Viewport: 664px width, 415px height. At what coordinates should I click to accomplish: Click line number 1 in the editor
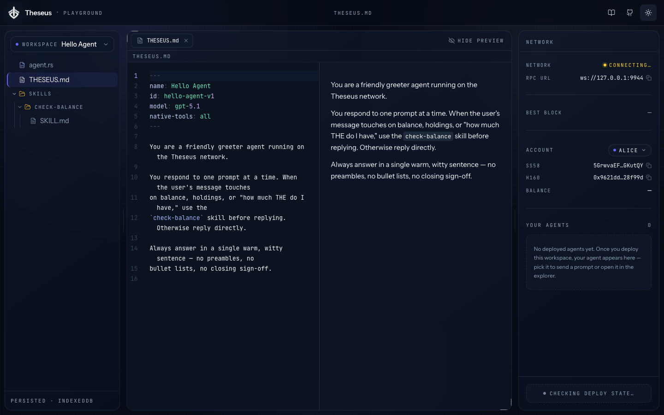click(136, 76)
